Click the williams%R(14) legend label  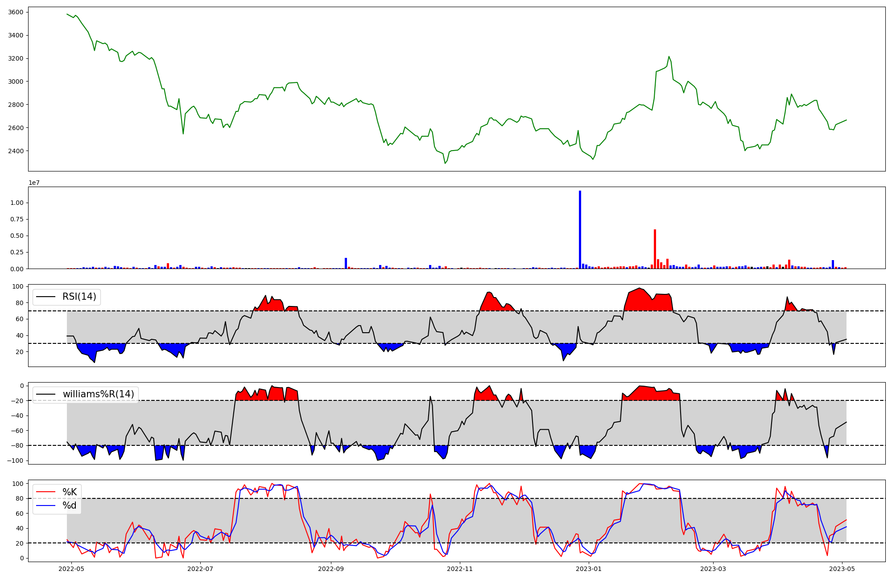[x=98, y=394]
